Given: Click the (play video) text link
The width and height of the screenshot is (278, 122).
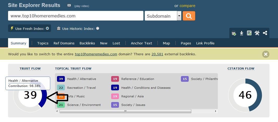Looking at the screenshot, I should (81, 6).
